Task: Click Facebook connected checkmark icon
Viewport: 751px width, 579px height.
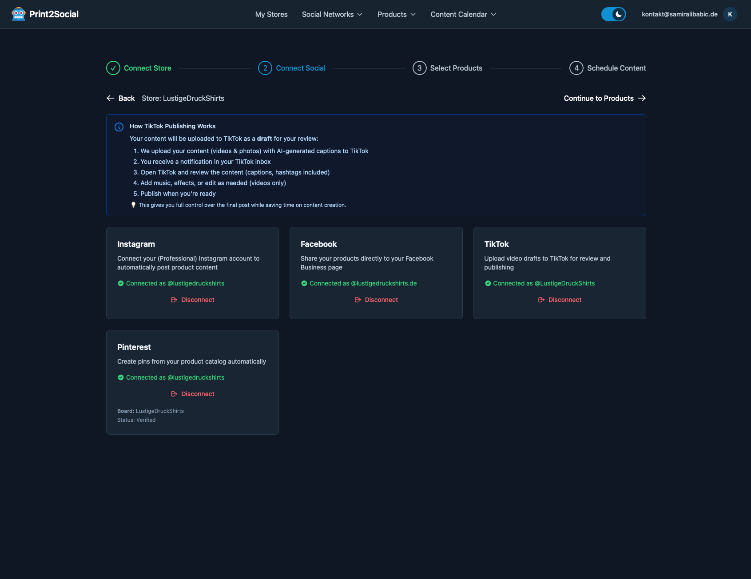Action: [304, 283]
